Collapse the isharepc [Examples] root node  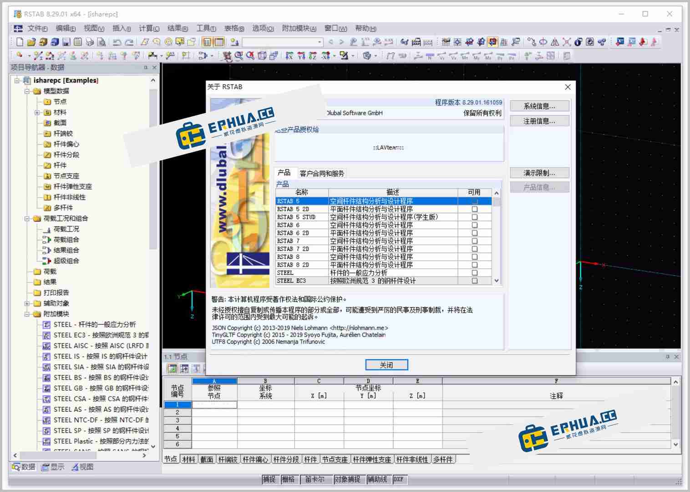coord(17,80)
